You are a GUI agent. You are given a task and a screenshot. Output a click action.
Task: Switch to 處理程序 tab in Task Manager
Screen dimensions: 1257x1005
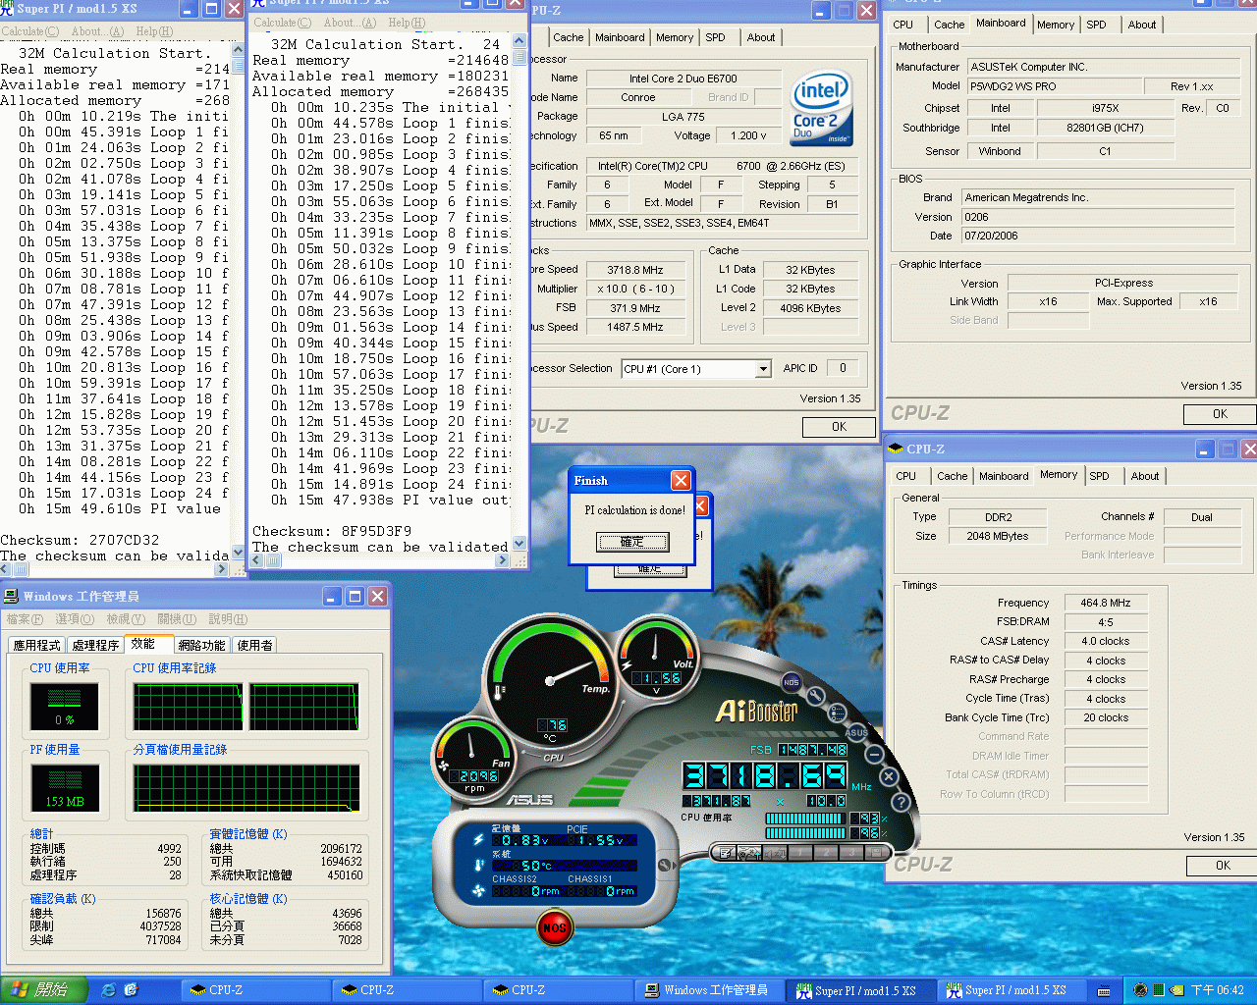[95, 645]
